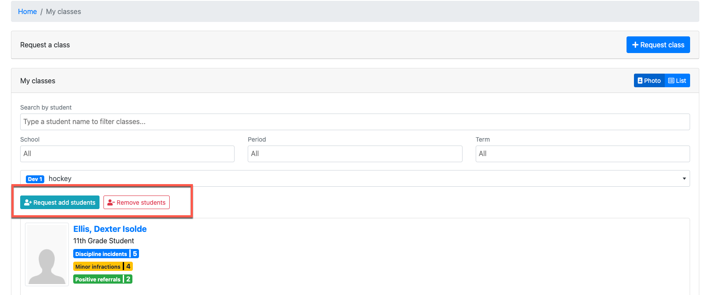Open the School filter dropdown
The image size is (705, 295).
pos(127,154)
